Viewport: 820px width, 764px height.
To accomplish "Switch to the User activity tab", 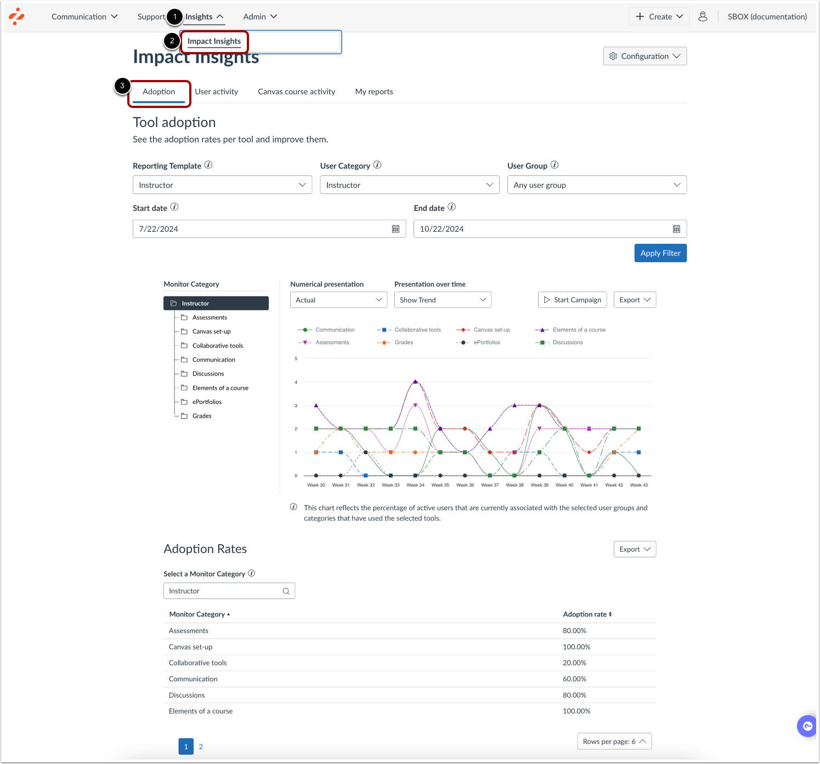I will point(216,92).
